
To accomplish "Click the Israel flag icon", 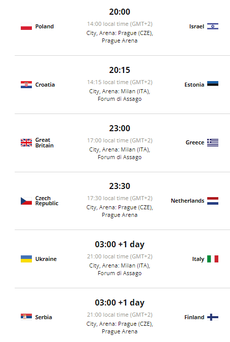I will 213,26.
